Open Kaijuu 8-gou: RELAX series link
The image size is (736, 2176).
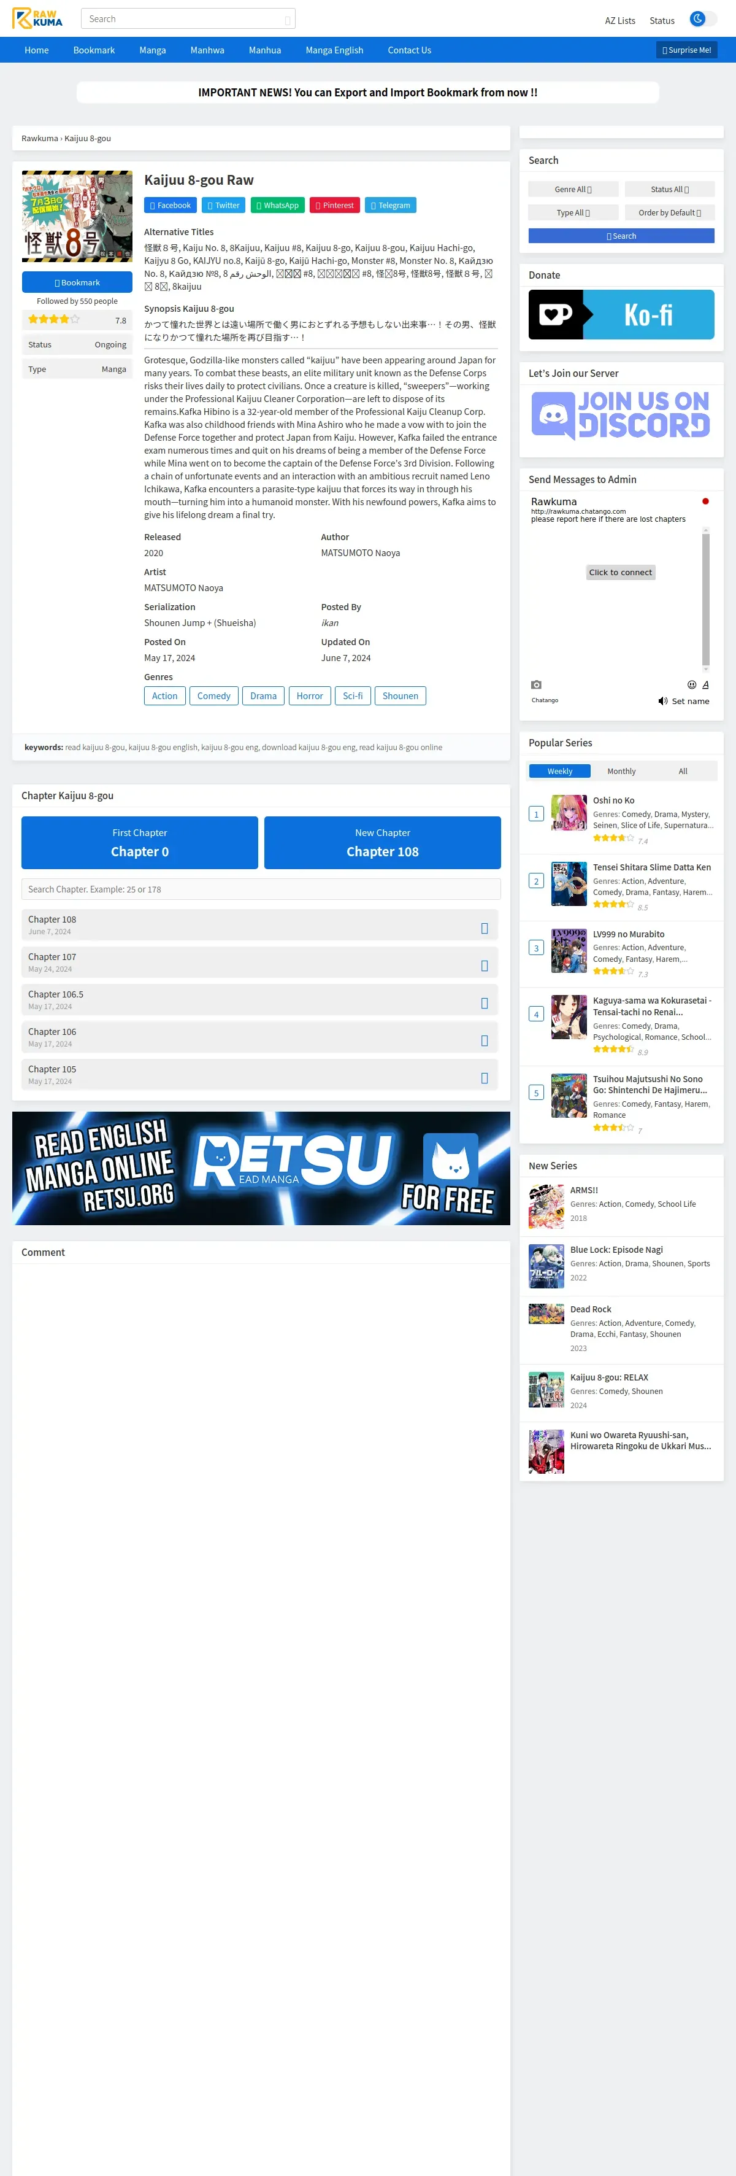click(608, 1377)
